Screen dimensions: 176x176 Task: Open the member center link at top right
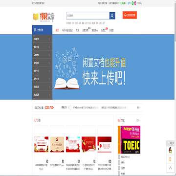click(x=140, y=3)
